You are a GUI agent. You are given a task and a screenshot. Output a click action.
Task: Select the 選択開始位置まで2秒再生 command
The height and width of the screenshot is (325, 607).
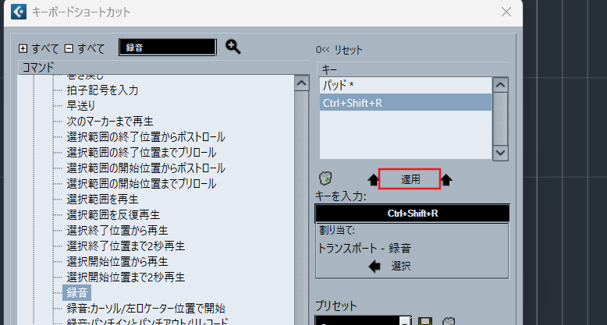(126, 277)
